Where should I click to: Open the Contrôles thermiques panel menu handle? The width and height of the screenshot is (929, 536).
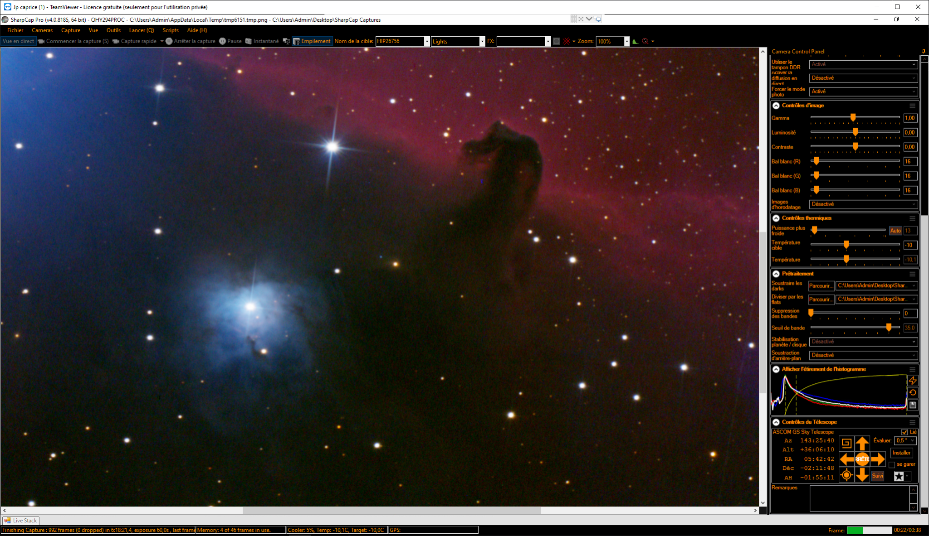pyautogui.click(x=912, y=218)
